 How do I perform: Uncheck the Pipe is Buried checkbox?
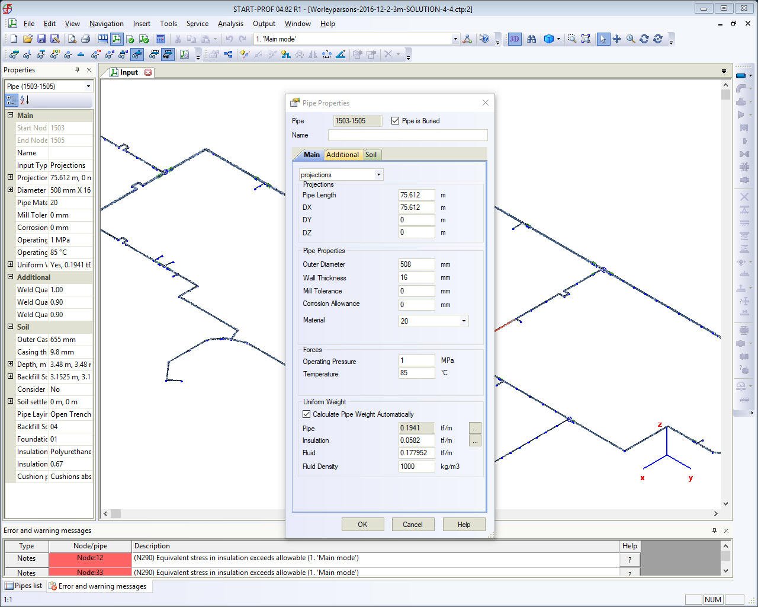[x=396, y=121]
